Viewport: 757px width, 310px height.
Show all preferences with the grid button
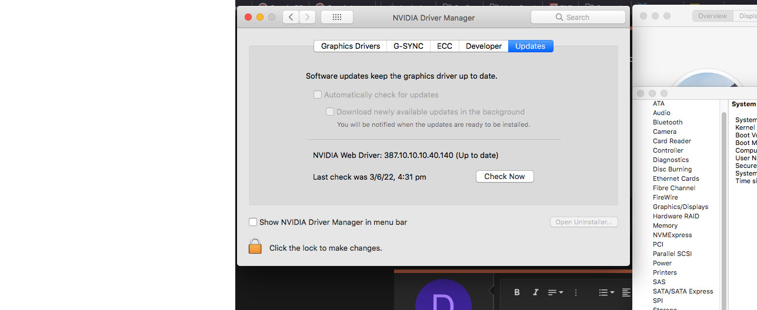[x=337, y=17]
